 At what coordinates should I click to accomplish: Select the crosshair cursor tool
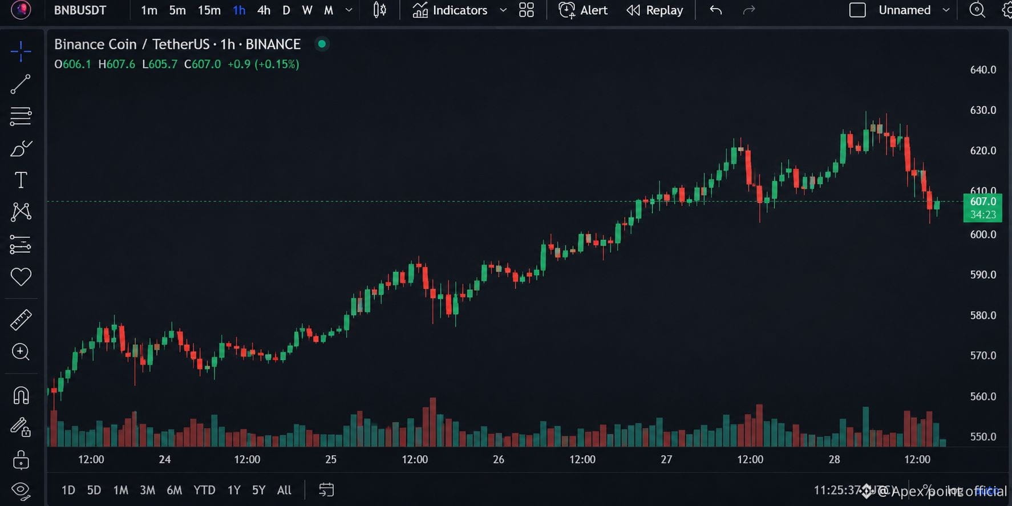(21, 51)
